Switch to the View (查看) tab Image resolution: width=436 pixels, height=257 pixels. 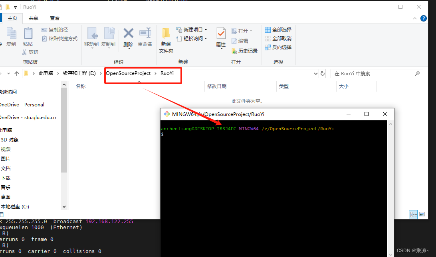coord(54,18)
